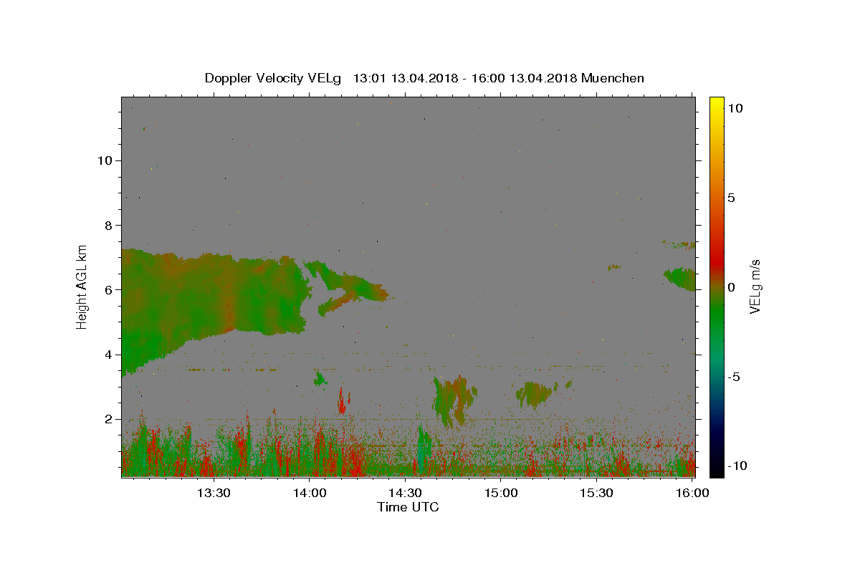Click the colorbar label '-5'

pos(734,376)
